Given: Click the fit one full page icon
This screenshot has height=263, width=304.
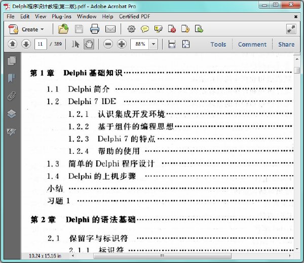Looking at the screenshot, I should 186,44.
